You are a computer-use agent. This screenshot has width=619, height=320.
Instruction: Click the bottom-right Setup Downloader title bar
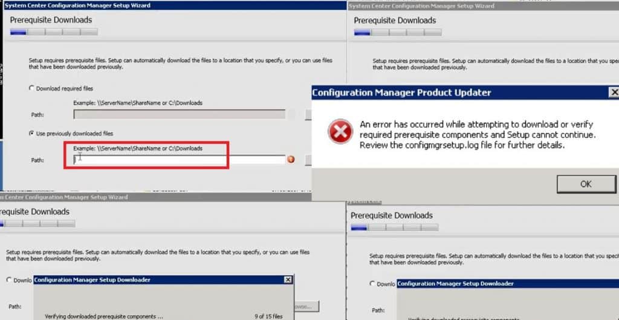point(508,284)
